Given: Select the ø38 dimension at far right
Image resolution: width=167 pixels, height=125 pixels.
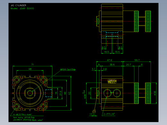Looking at the screenshot, I should [155, 93].
